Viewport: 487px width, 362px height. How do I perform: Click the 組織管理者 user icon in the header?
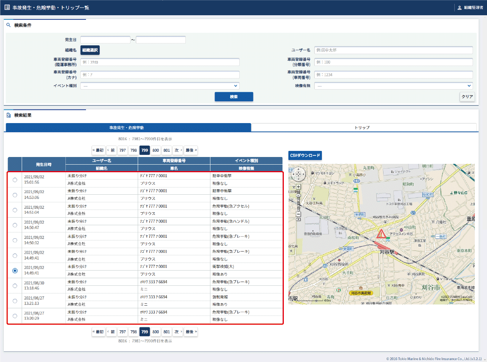(x=459, y=8)
